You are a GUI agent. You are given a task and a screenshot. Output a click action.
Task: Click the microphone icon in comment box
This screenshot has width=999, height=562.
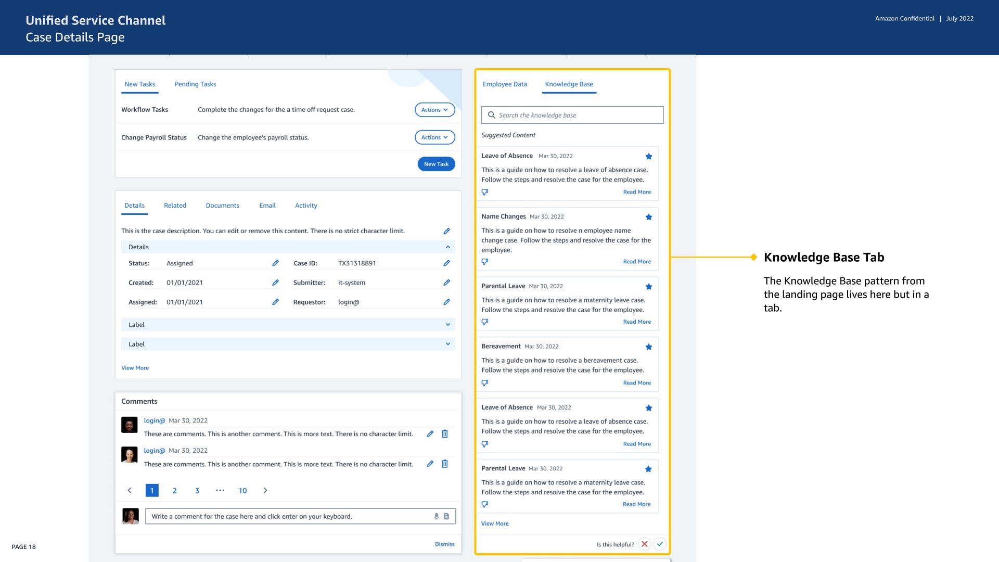coord(437,516)
